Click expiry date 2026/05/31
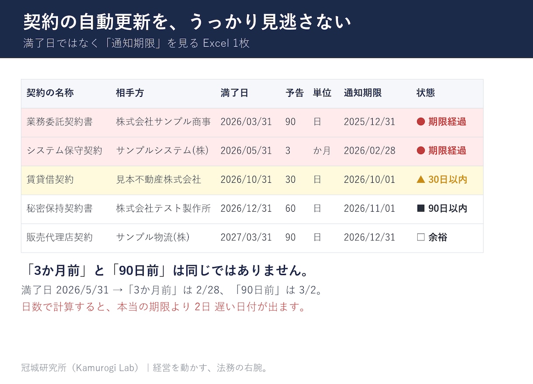Viewport: 533px width, 384px height. click(x=246, y=151)
